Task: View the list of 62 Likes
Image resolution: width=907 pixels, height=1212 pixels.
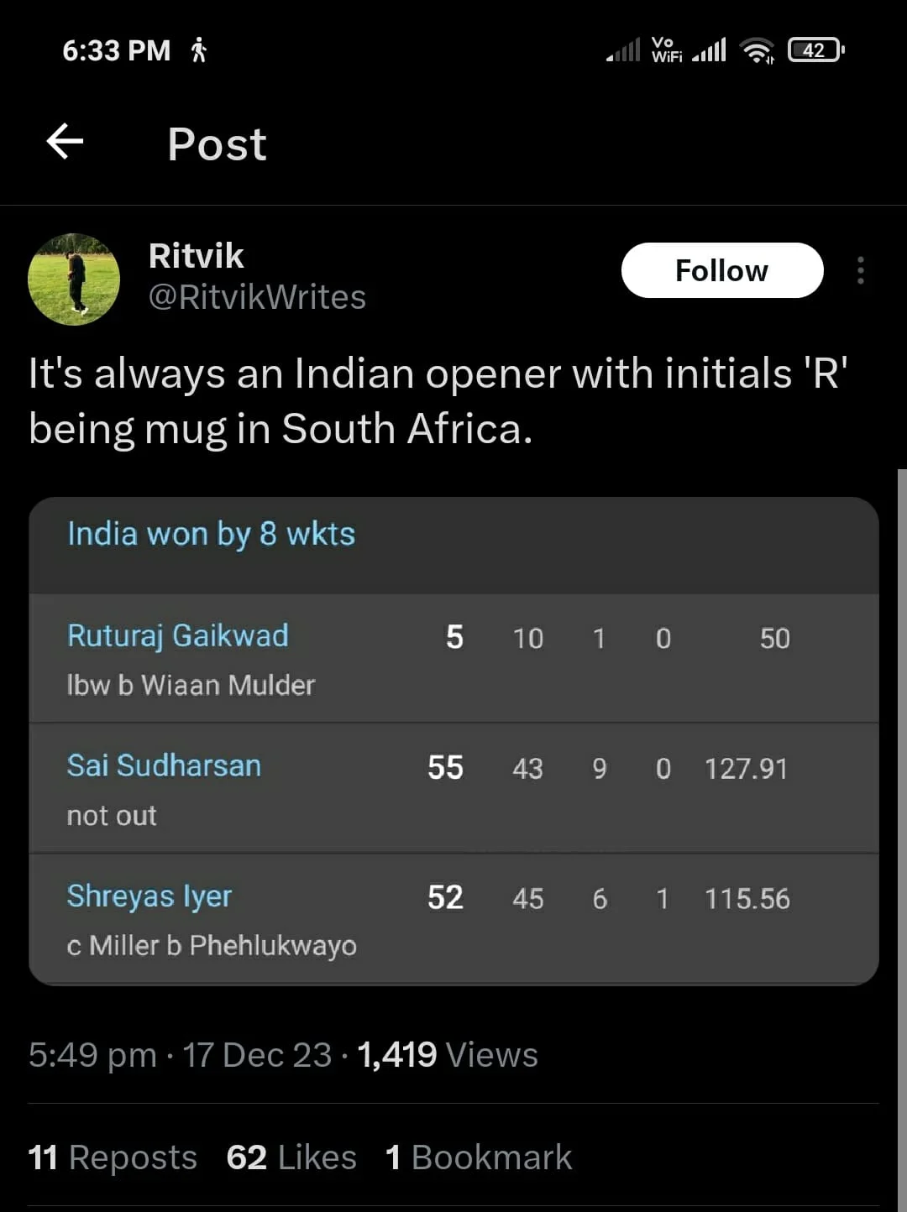Action: (291, 1157)
